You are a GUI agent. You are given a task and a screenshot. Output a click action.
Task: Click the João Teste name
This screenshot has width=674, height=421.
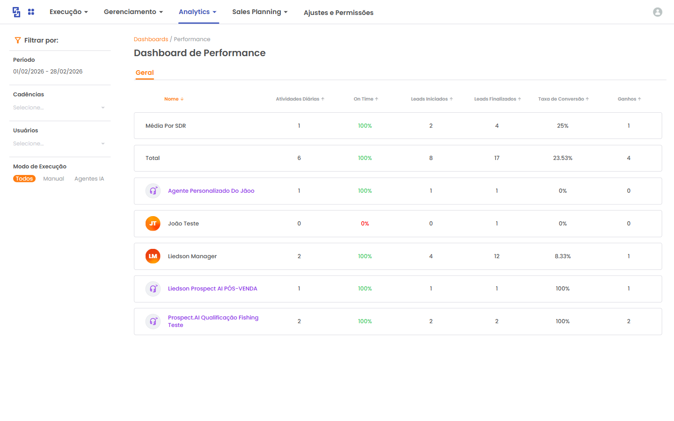(x=183, y=224)
